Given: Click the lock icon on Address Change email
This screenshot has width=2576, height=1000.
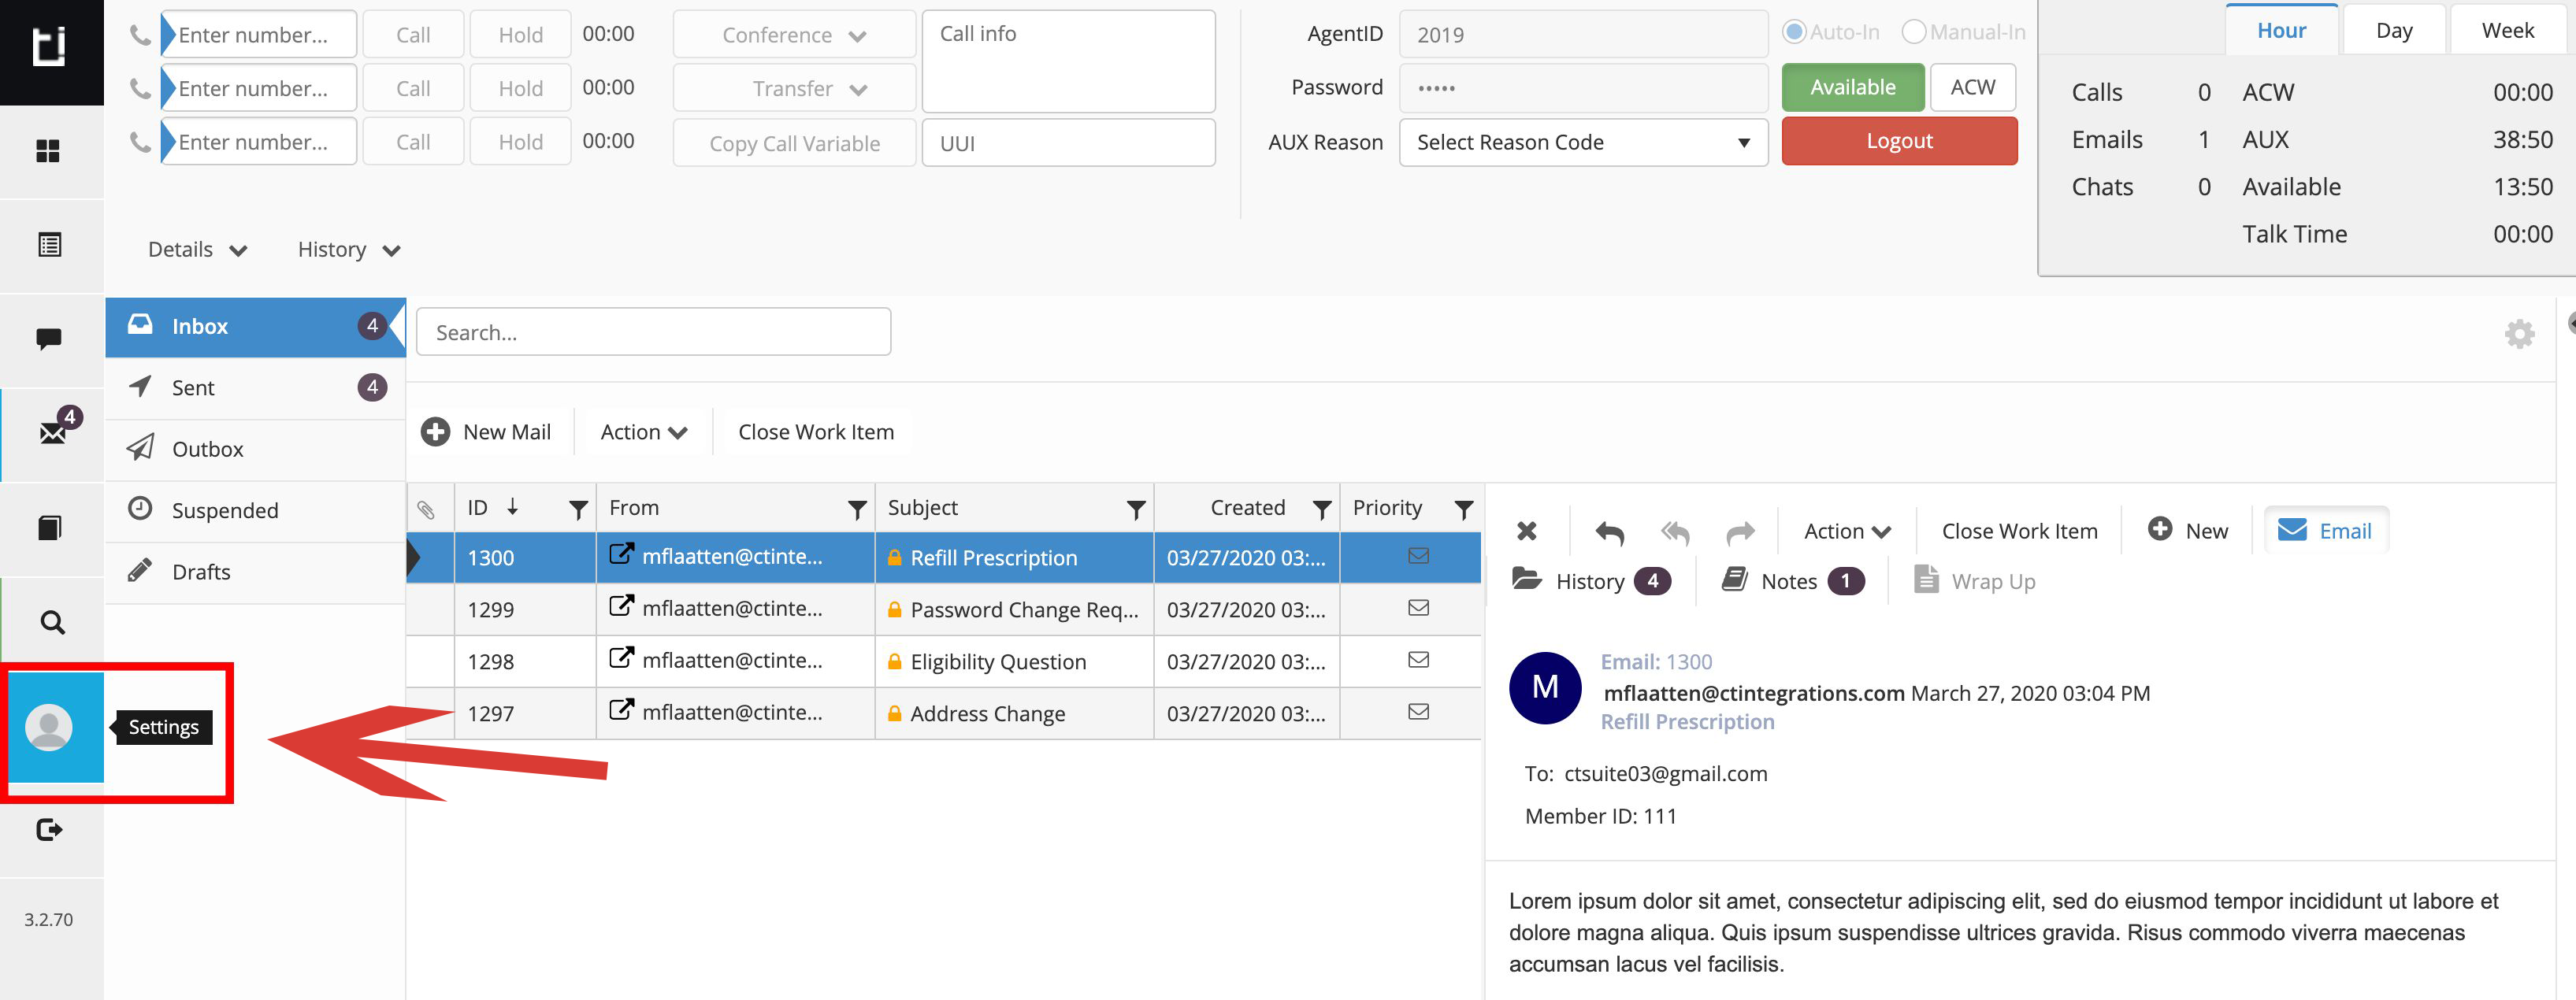Looking at the screenshot, I should [895, 714].
